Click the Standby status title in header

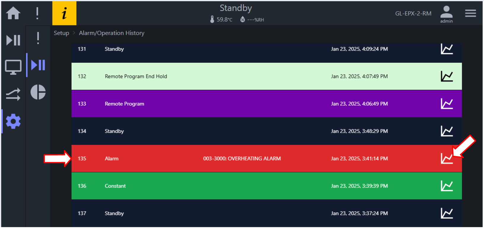click(236, 8)
